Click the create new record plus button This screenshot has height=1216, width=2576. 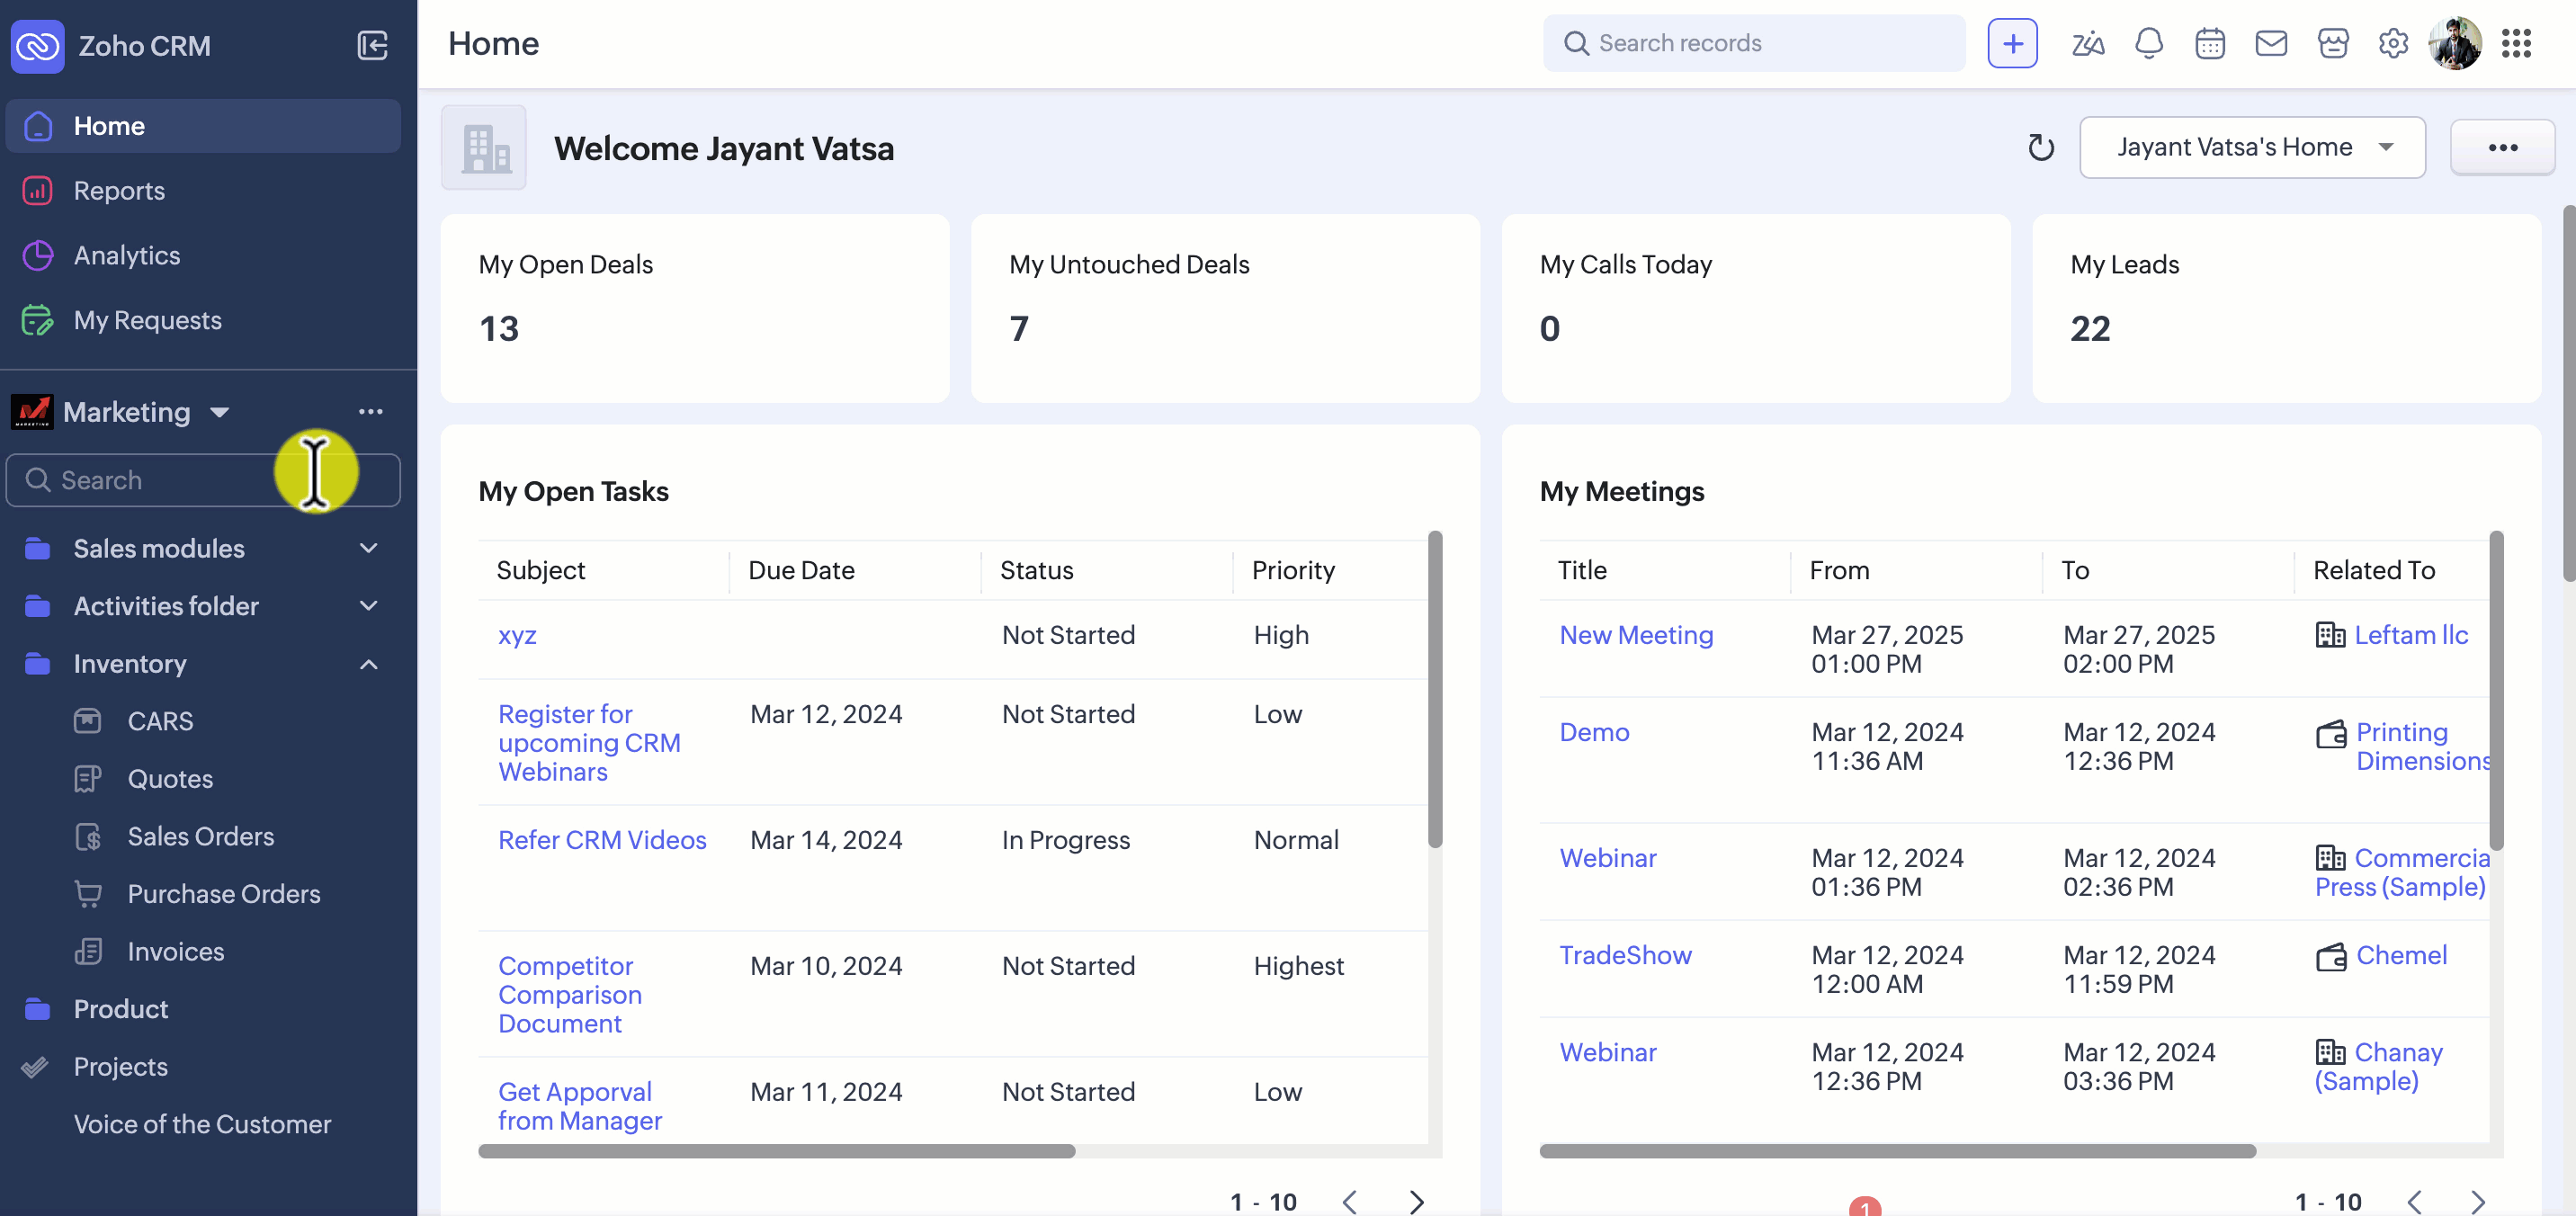[x=2012, y=44]
